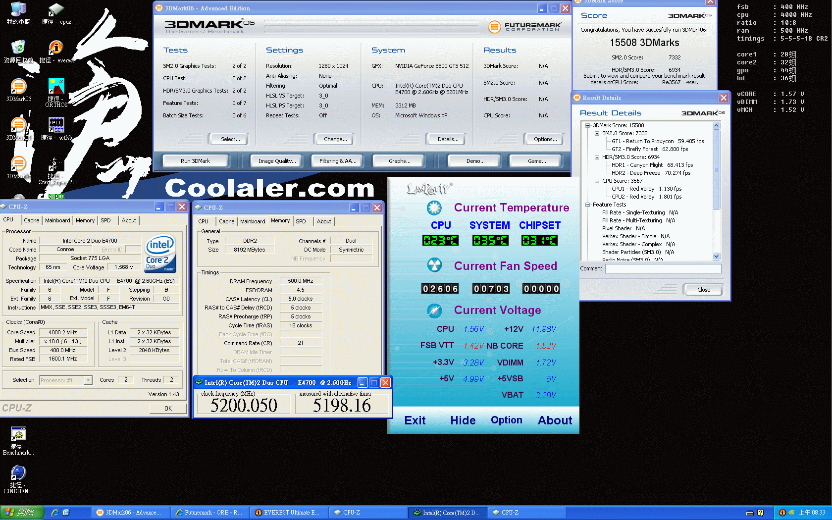Click the Comment input field
The image size is (832, 520).
663,268
